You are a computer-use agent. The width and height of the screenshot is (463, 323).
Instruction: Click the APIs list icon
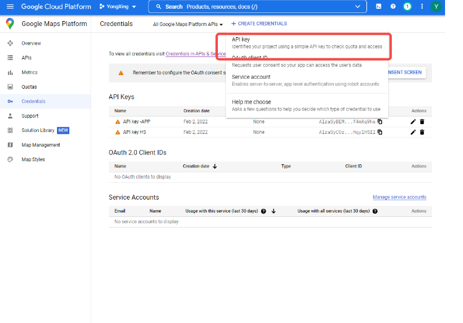[11, 58]
